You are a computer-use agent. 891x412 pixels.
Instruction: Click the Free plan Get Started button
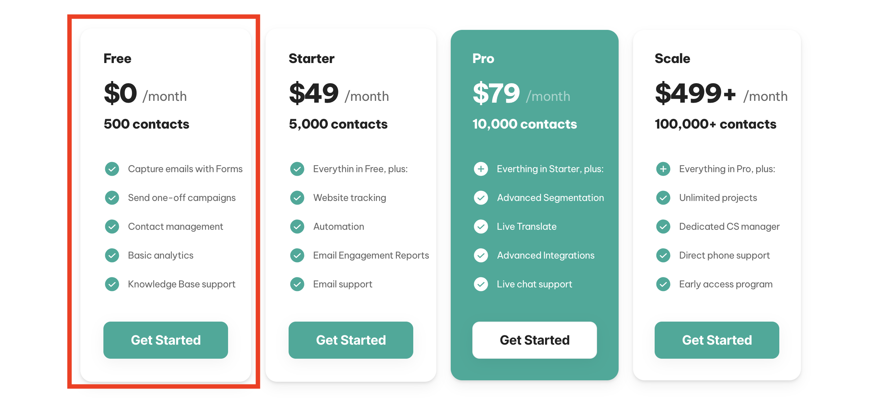(165, 340)
